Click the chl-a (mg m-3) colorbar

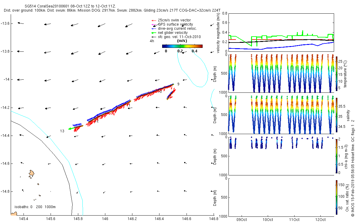coord(336,156)
